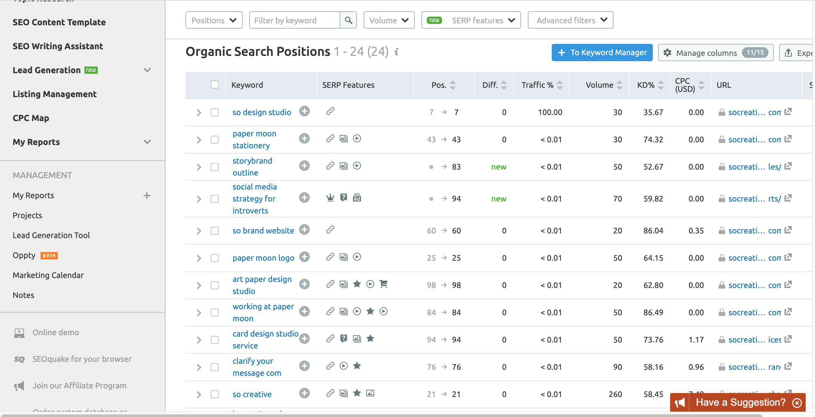Click the SEOquake SQ icon

[19, 359]
